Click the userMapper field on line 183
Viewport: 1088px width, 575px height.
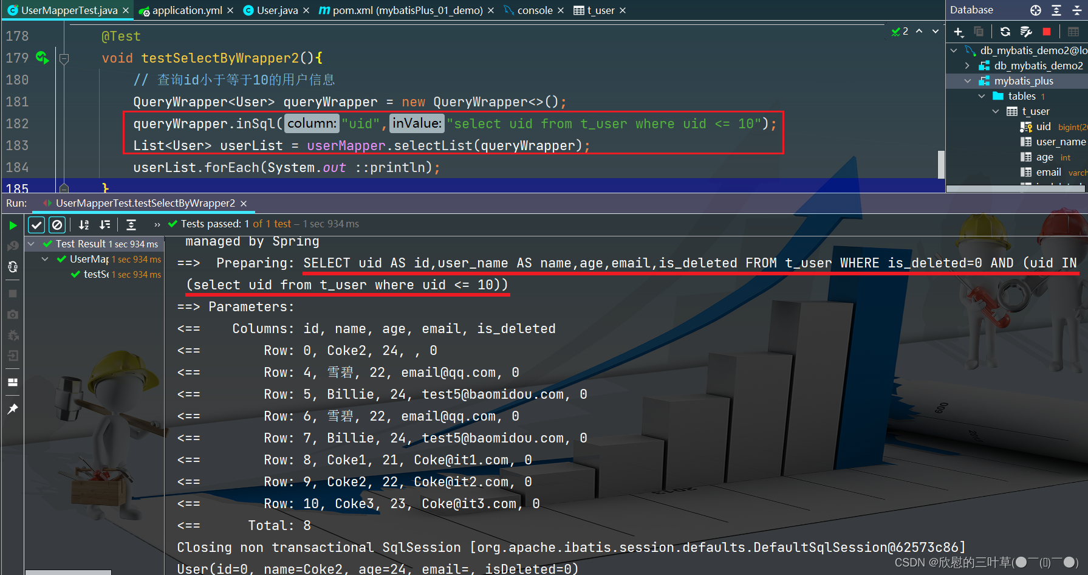(x=346, y=146)
